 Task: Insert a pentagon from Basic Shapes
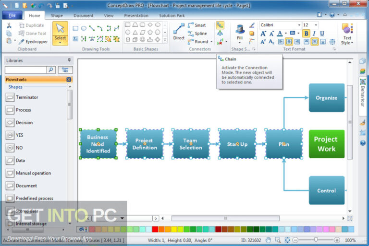(150, 32)
